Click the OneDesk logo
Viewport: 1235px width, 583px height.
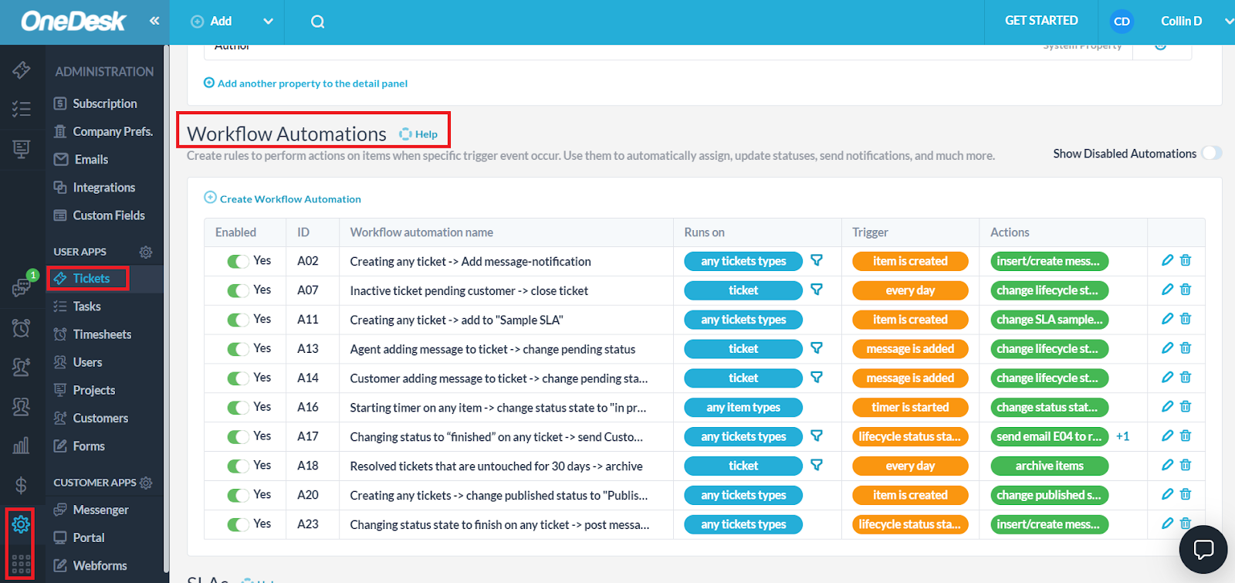(x=73, y=21)
